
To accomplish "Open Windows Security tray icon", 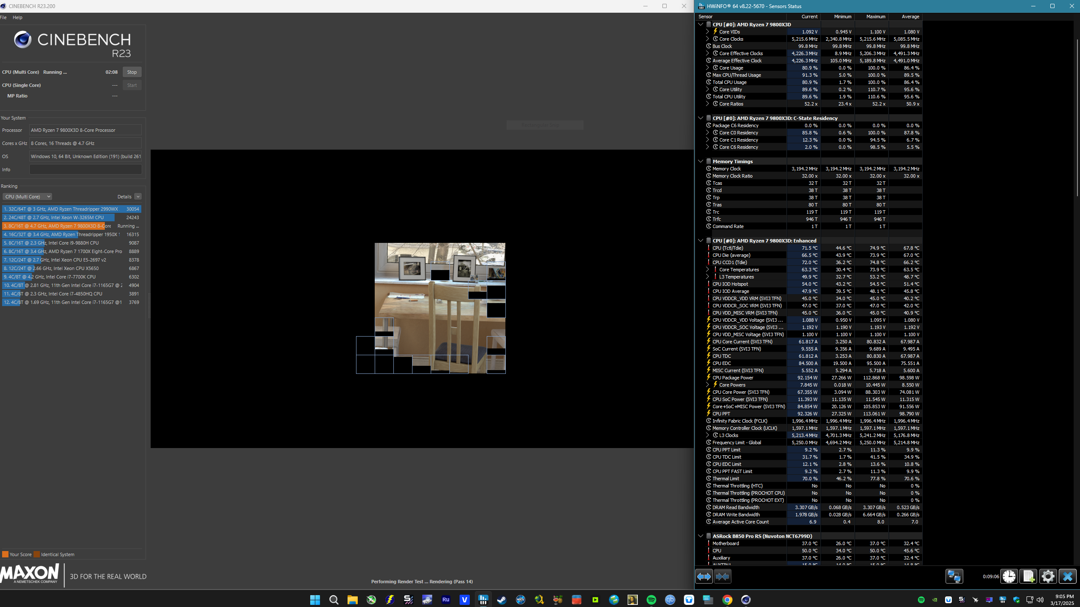I will click(1016, 599).
